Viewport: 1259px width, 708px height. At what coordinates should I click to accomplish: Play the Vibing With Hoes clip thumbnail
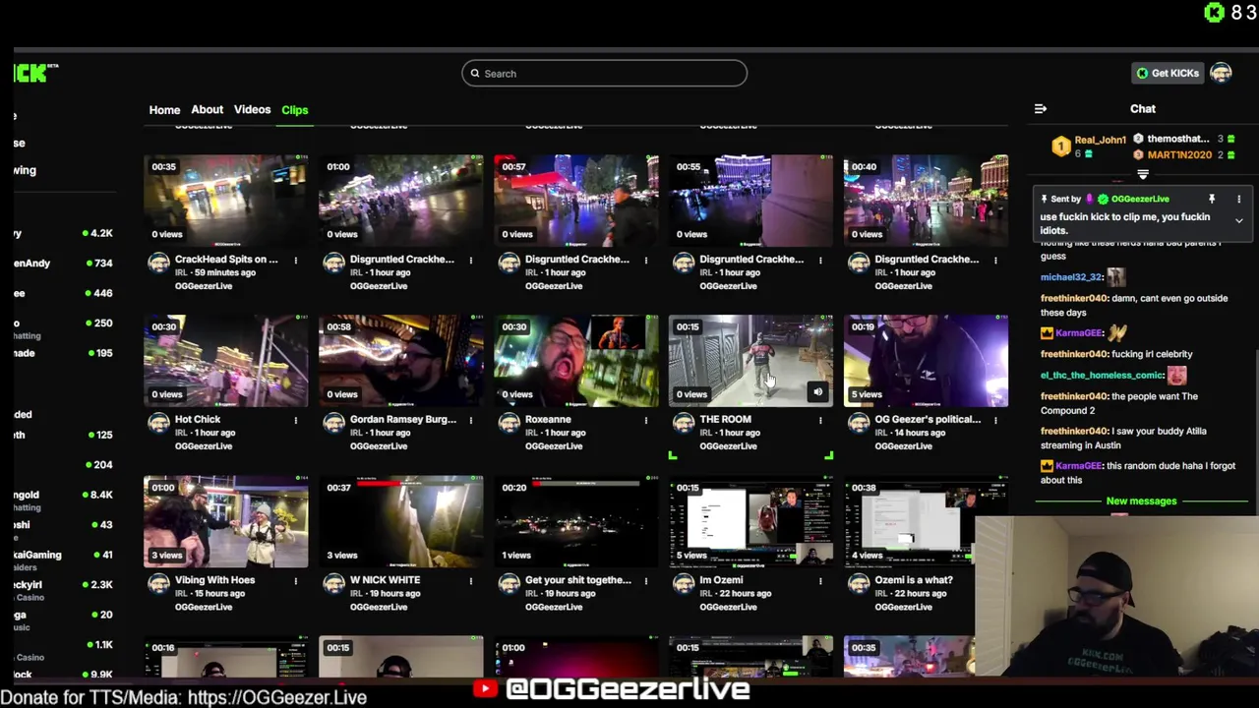coord(225,521)
